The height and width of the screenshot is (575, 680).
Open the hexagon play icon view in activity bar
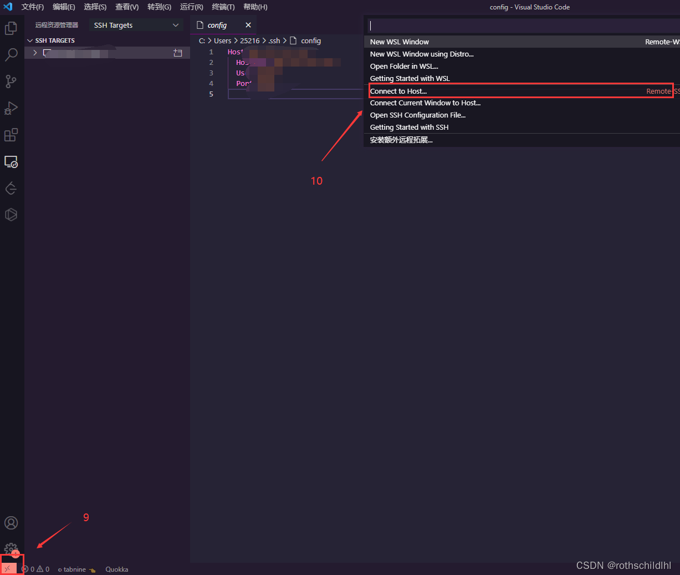pyautogui.click(x=11, y=215)
